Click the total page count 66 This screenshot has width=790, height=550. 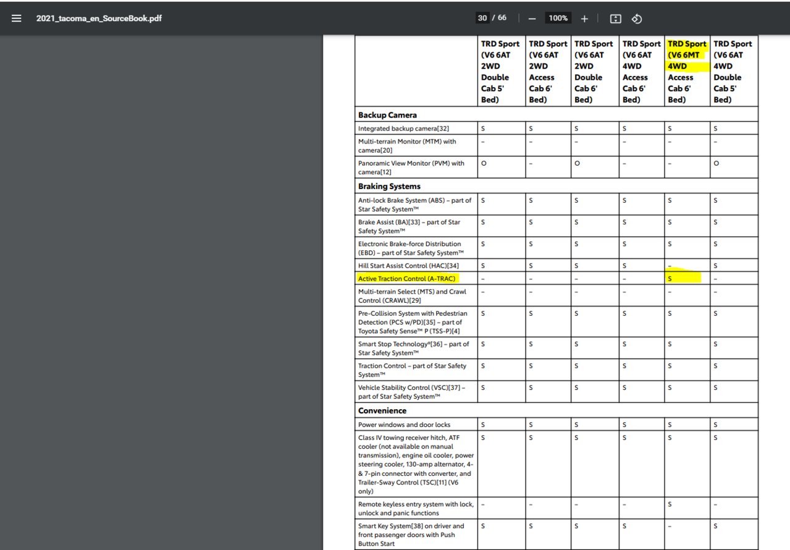[x=502, y=18]
